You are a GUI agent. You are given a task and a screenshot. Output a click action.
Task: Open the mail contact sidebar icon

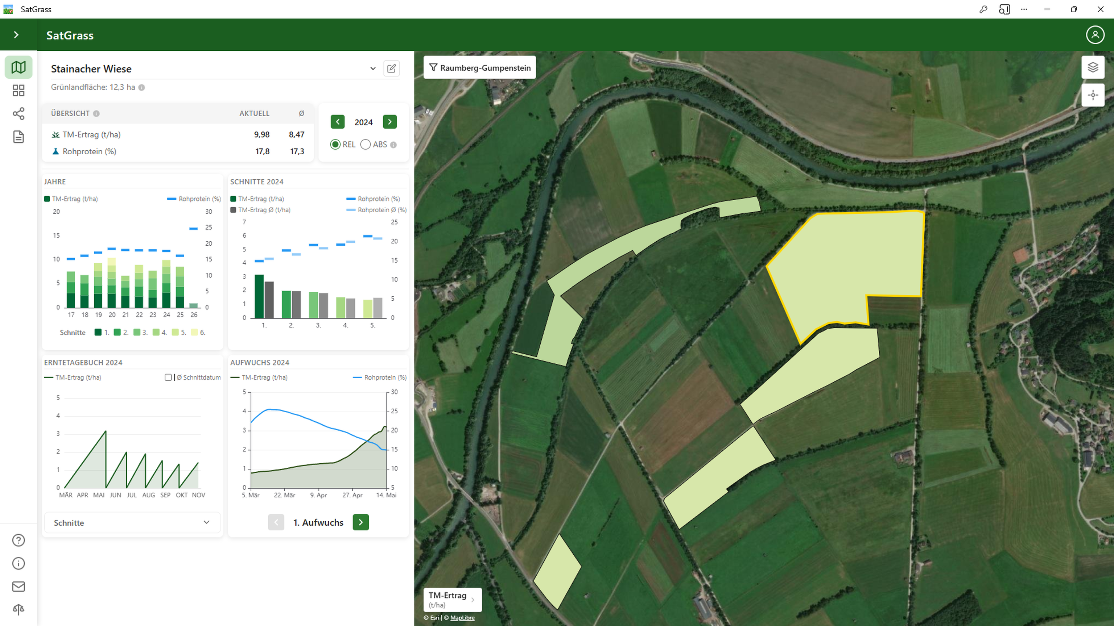coord(18,586)
